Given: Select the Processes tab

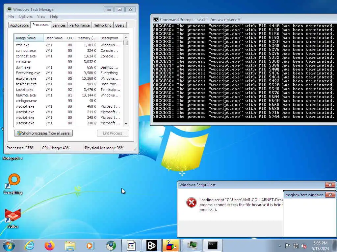Looking at the screenshot, I should click(x=40, y=25).
